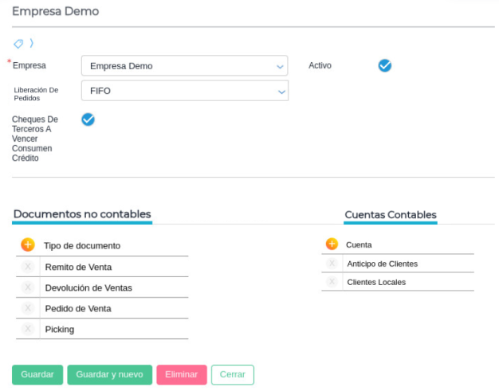Expand the chevron next to tag icon
The width and height of the screenshot is (499, 391).
(x=31, y=43)
